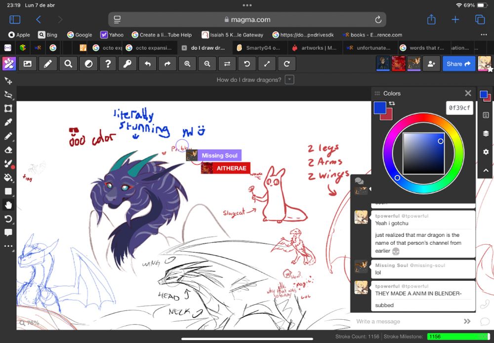Click the voice call phone icon
The height and width of the screenshot is (343, 494).
(485, 304)
